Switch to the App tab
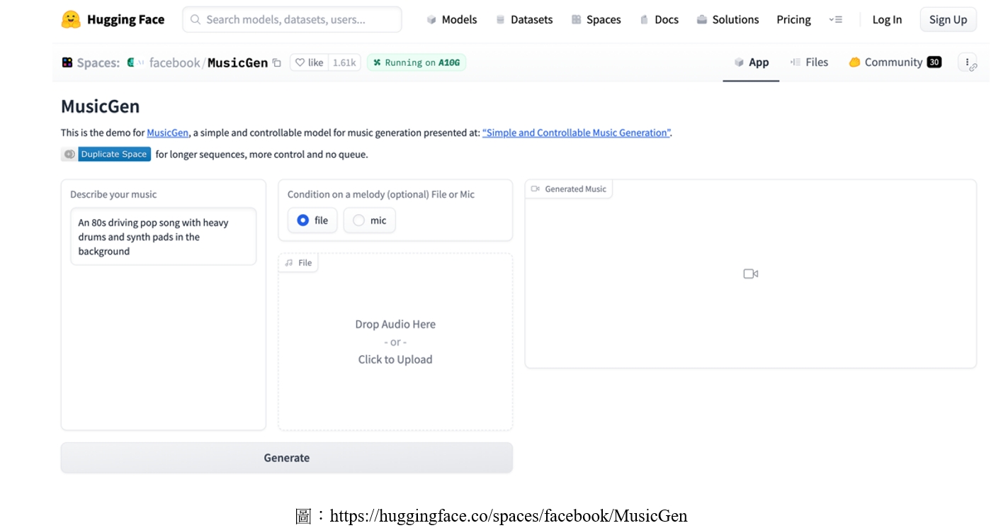Viewport: 996px width, 528px height. point(751,62)
